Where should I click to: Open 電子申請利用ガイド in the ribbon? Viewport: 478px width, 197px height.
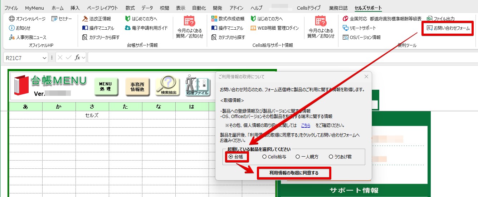[x=146, y=28]
